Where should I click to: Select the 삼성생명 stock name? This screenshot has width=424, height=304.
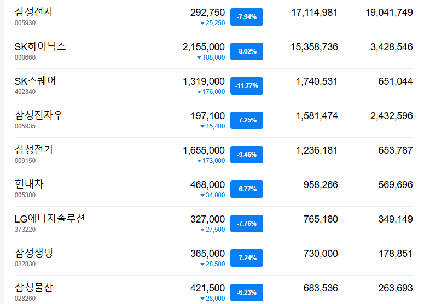[34, 253]
